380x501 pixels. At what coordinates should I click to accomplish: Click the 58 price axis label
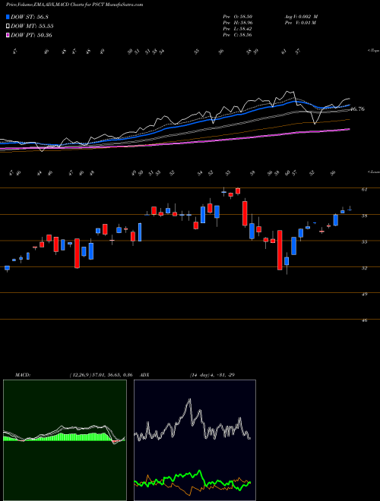pyautogui.click(x=364, y=216)
